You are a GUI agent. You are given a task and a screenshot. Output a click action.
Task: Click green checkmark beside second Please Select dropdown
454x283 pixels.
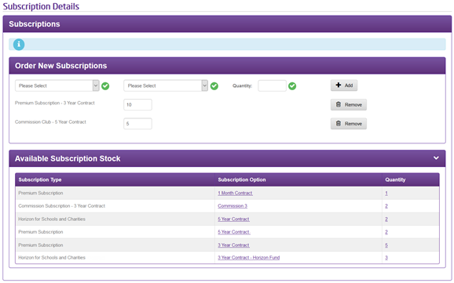(x=214, y=86)
